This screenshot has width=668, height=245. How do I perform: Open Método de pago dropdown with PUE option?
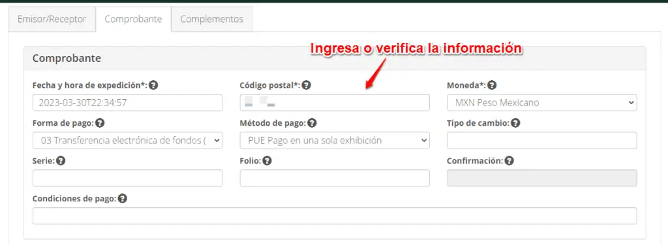pyautogui.click(x=335, y=140)
